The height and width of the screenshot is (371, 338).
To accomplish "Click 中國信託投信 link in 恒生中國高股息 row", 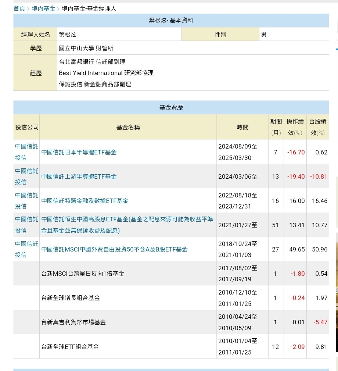I will pos(26,225).
